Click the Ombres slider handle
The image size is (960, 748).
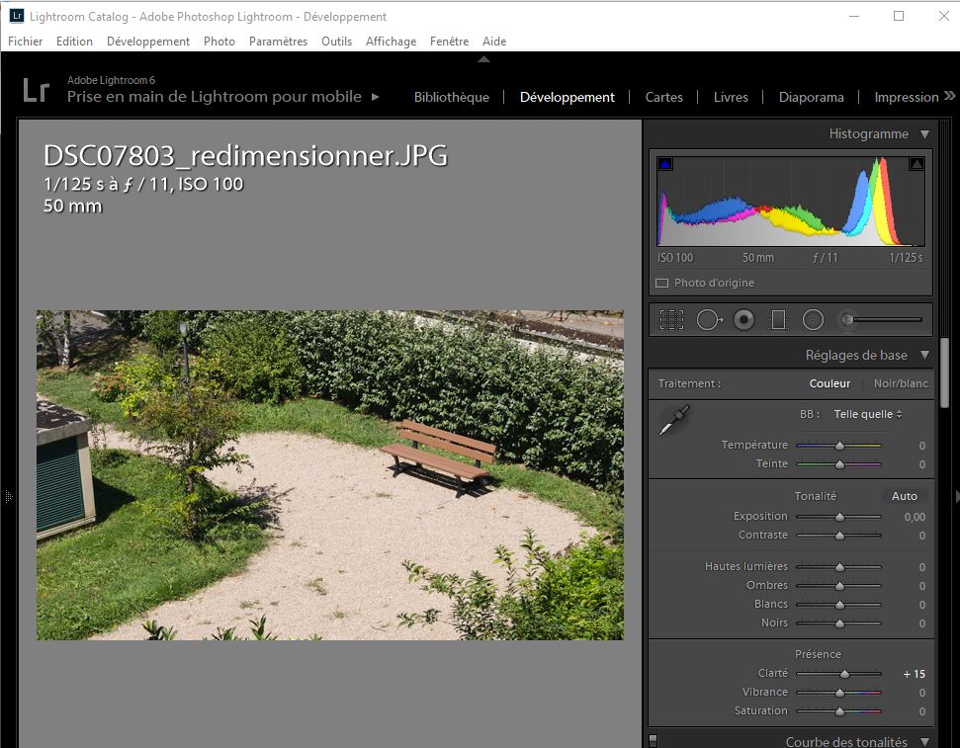(x=840, y=586)
